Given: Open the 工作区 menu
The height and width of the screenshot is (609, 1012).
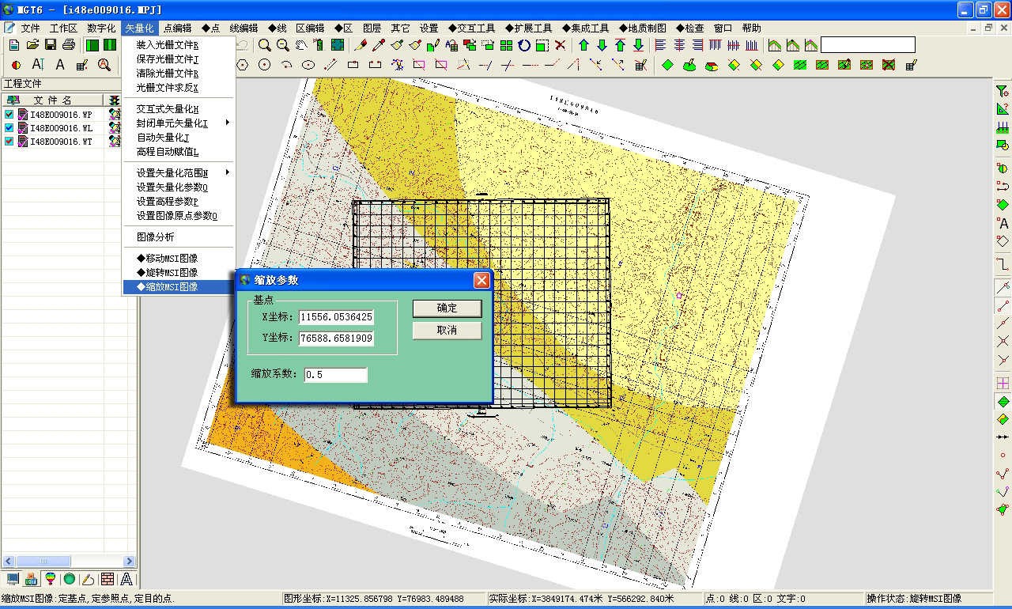Looking at the screenshot, I should click(64, 28).
